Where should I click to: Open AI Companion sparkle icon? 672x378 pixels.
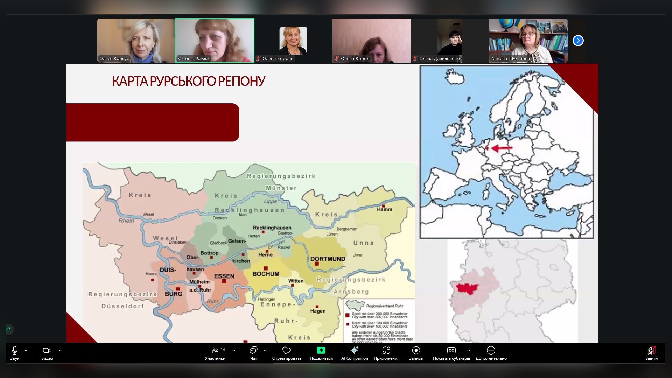point(355,351)
